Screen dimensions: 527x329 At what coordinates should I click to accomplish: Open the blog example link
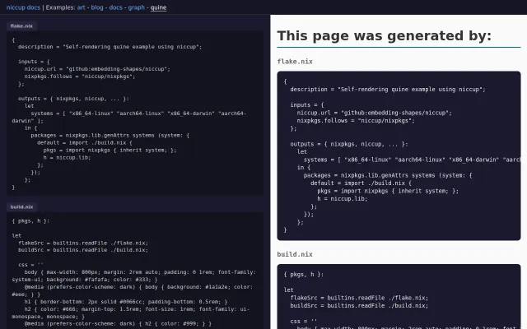(97, 7)
